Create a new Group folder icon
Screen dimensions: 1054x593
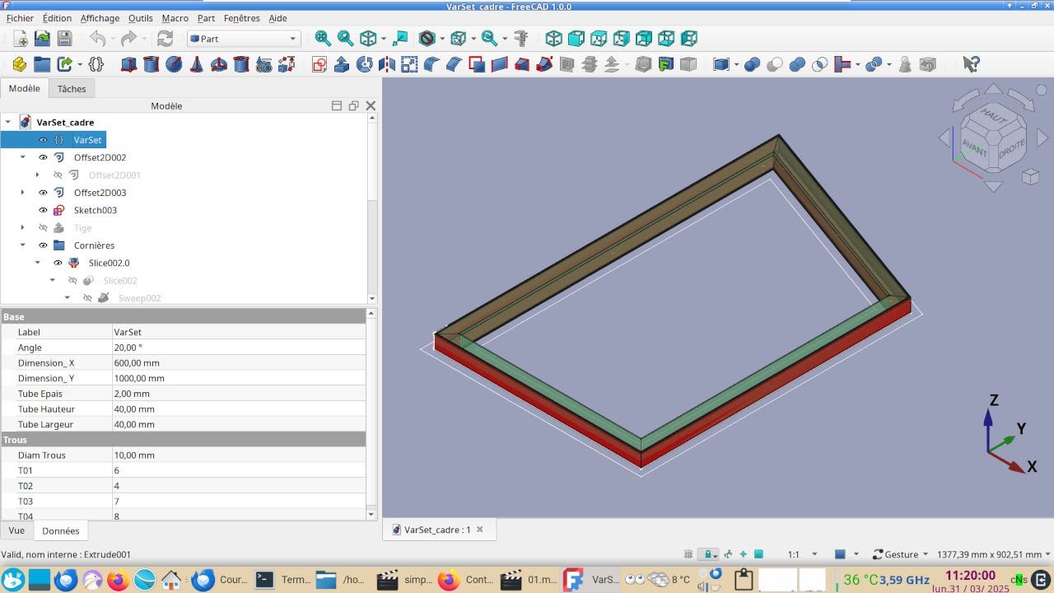tap(42, 64)
